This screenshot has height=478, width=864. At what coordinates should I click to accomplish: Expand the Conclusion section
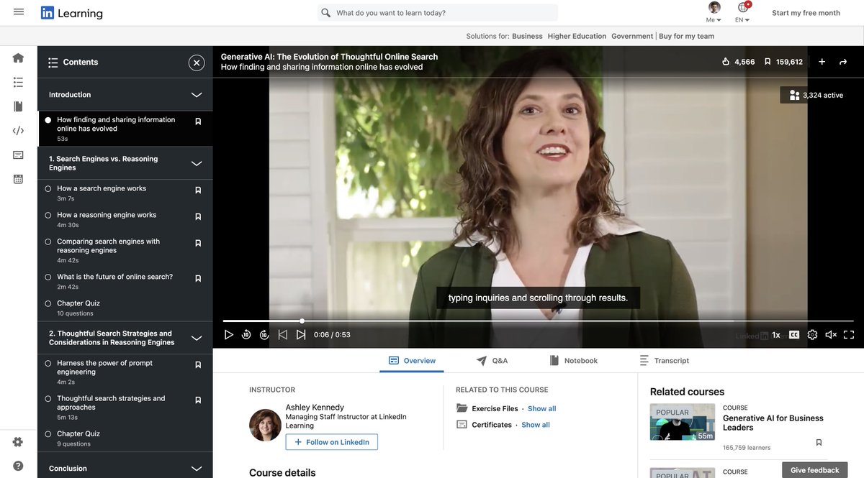(x=197, y=469)
